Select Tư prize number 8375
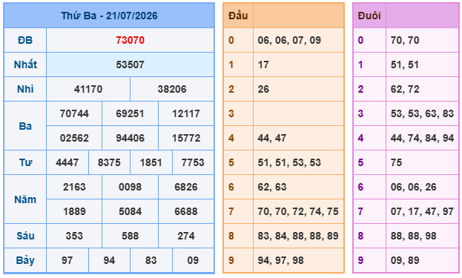The width and height of the screenshot is (462, 278). (109, 162)
